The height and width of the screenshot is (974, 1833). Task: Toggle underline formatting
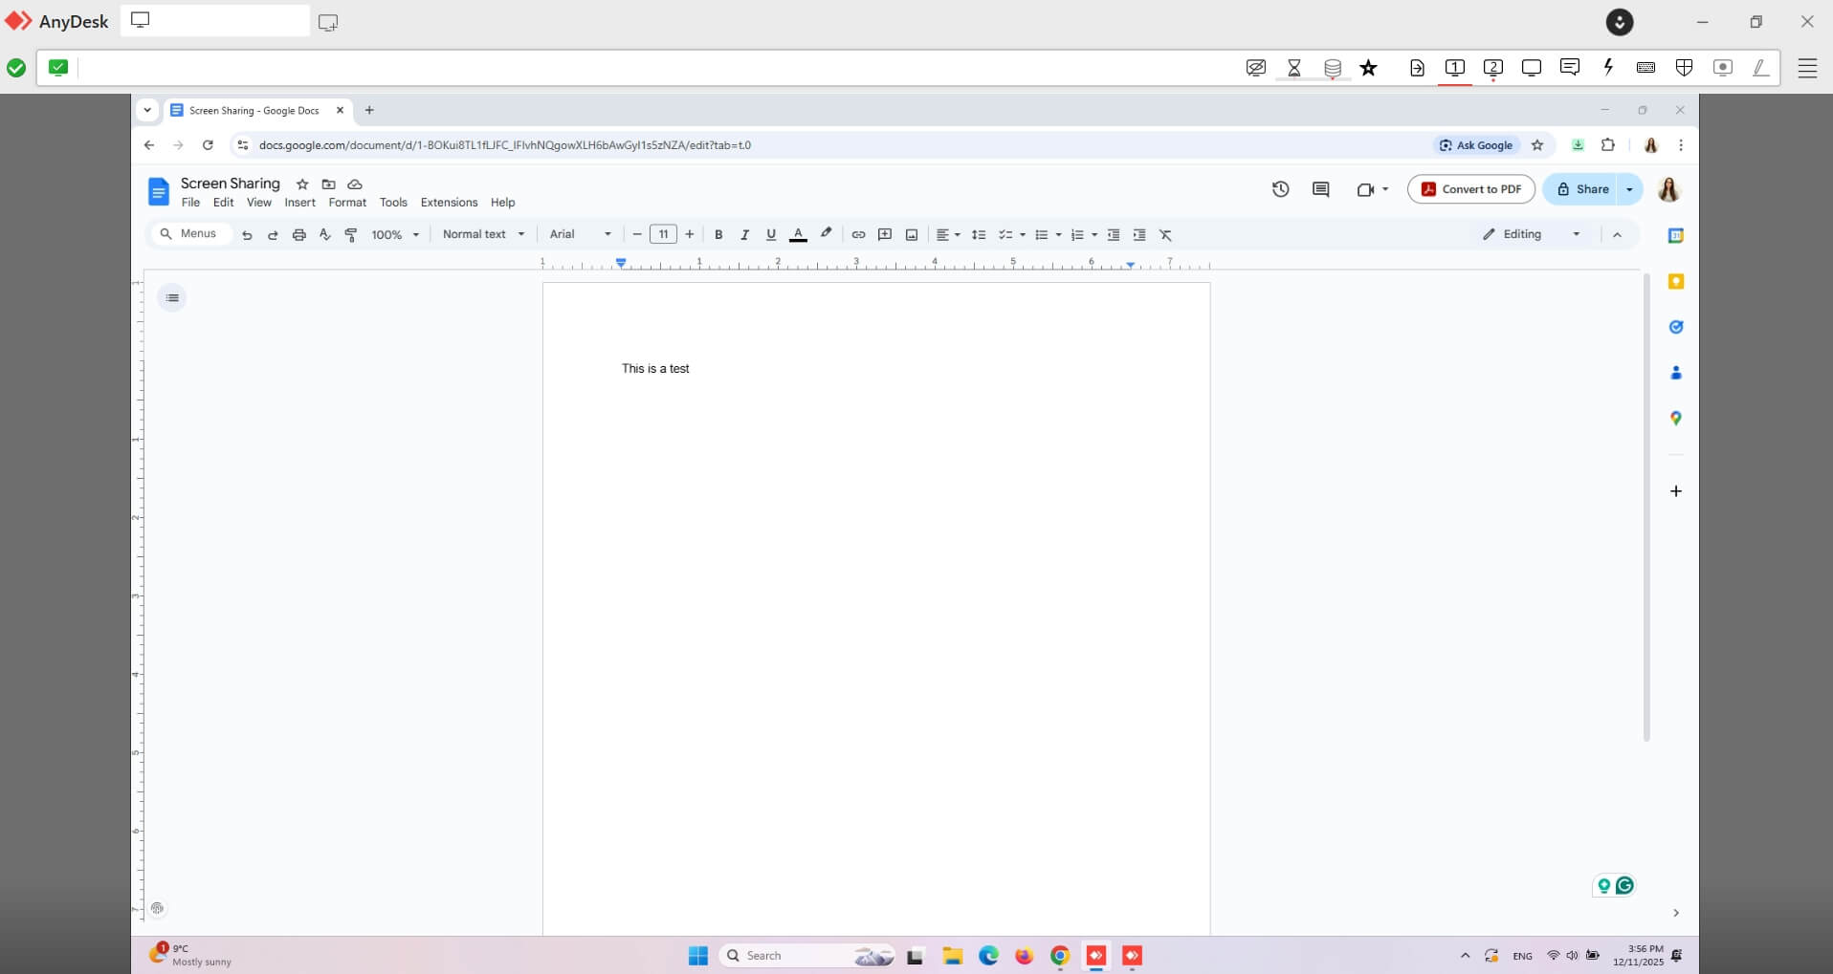tap(771, 234)
